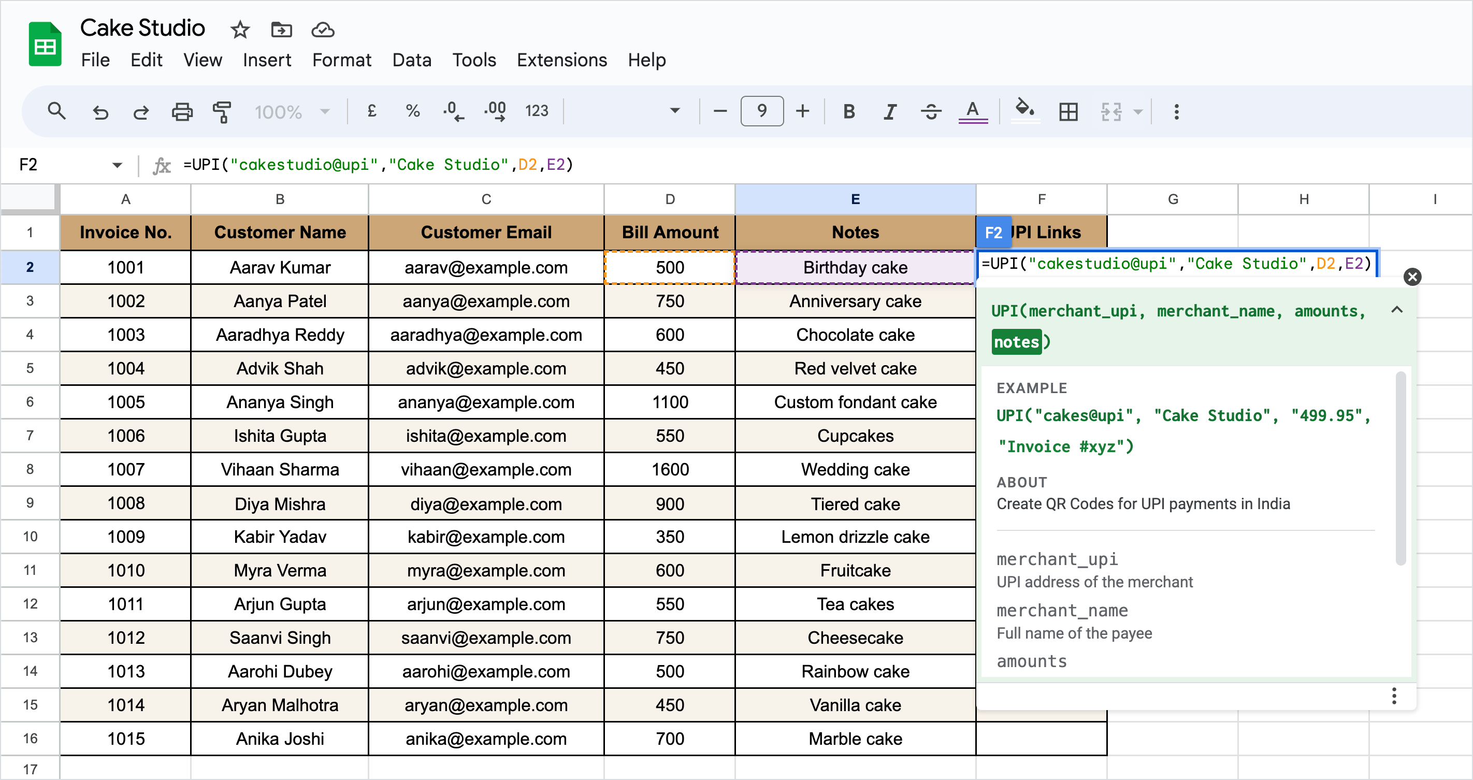
Task: Open more number formats 123
Action: pyautogui.click(x=537, y=111)
